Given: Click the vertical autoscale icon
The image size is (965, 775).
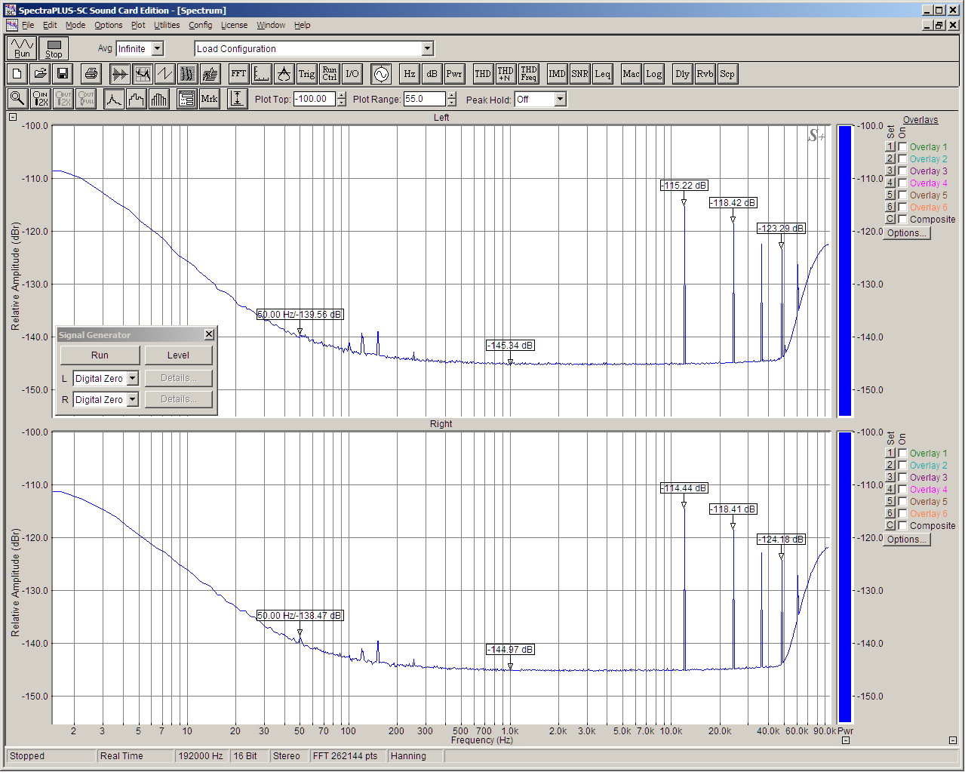Looking at the screenshot, I should (x=238, y=99).
